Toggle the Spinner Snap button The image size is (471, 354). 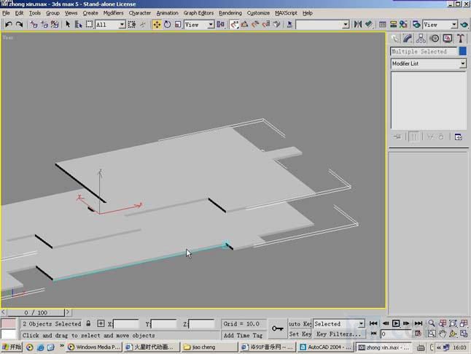click(x=266, y=24)
